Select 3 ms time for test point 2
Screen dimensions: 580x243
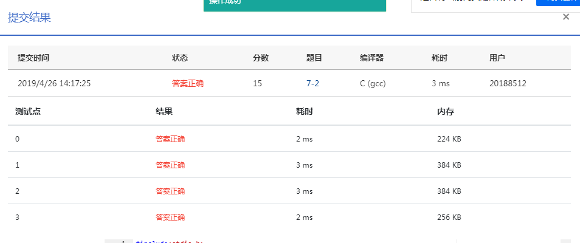tap(305, 191)
